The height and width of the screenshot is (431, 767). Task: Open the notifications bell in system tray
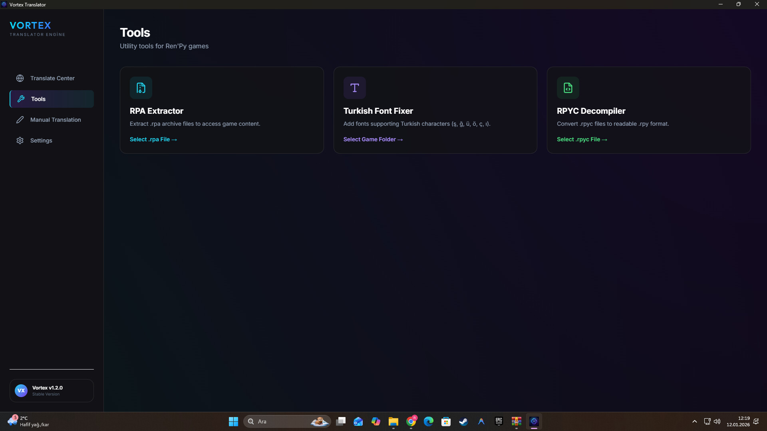click(756, 421)
